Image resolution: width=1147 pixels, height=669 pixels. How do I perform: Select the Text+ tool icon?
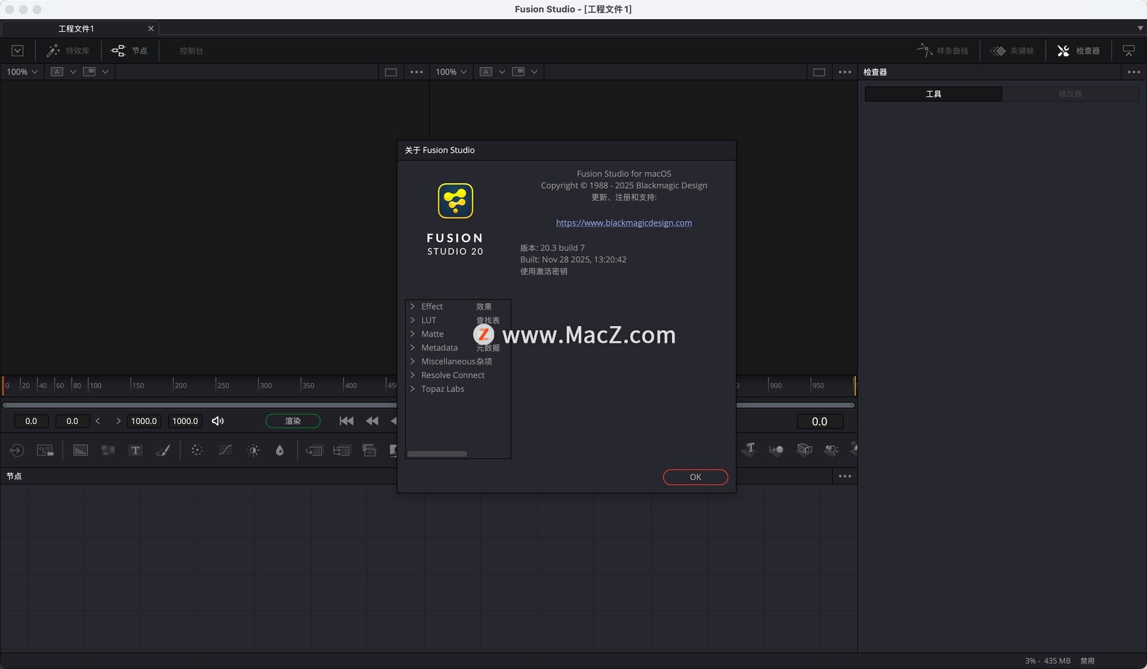(136, 450)
